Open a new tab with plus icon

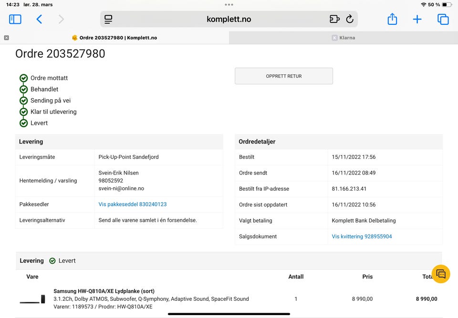(x=417, y=19)
